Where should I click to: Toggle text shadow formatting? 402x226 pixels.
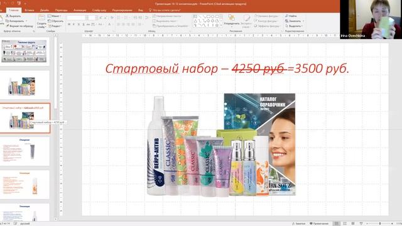click(x=84, y=24)
